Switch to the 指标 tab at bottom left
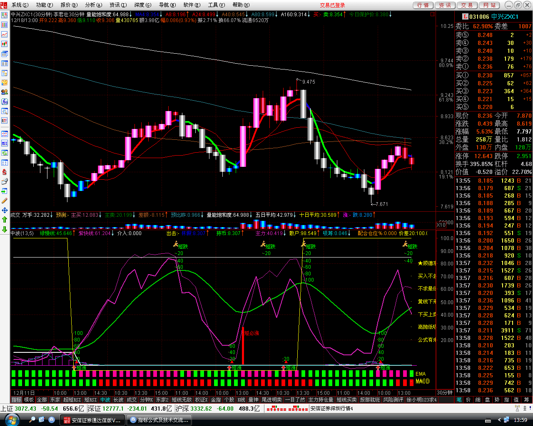The image size is (533, 426). click(x=17, y=400)
